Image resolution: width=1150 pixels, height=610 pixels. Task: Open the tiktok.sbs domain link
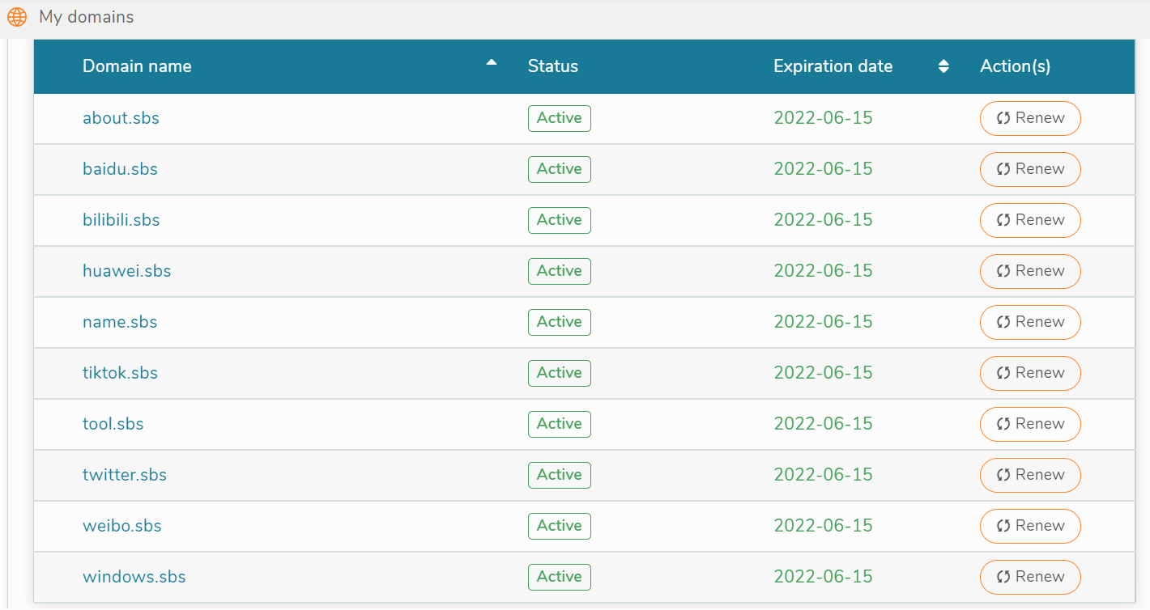pyautogui.click(x=120, y=373)
